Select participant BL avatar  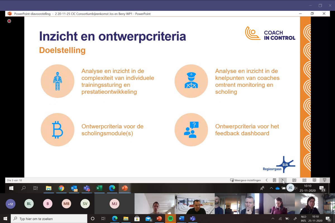pos(29,204)
